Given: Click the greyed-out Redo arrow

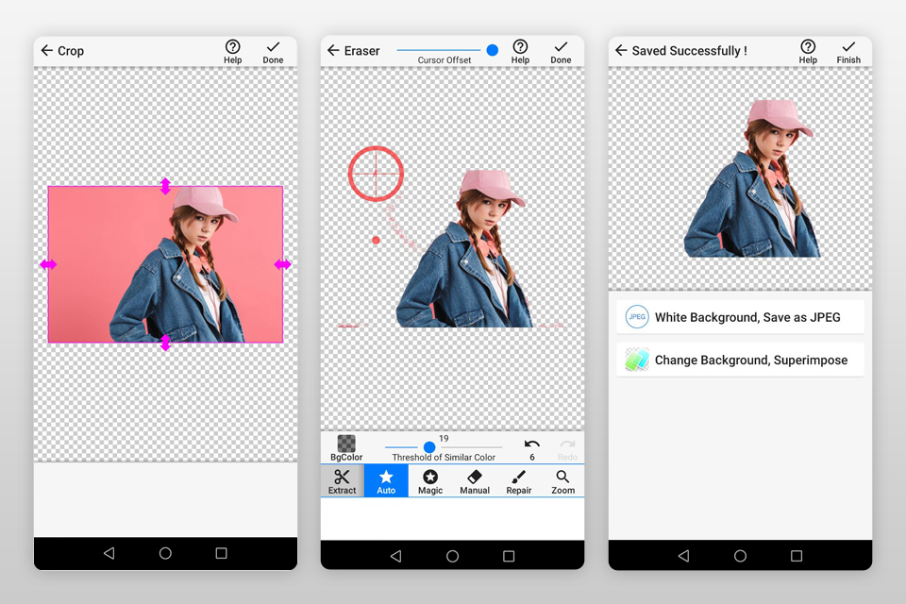Looking at the screenshot, I should (x=567, y=447).
